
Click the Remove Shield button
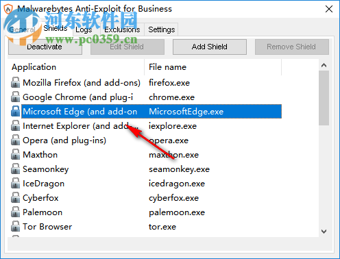click(292, 47)
